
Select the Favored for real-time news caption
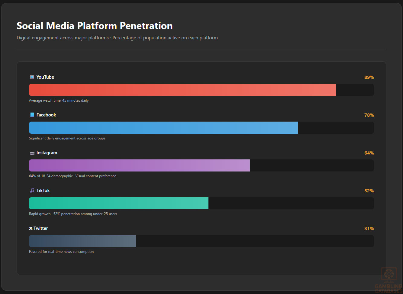point(61,252)
